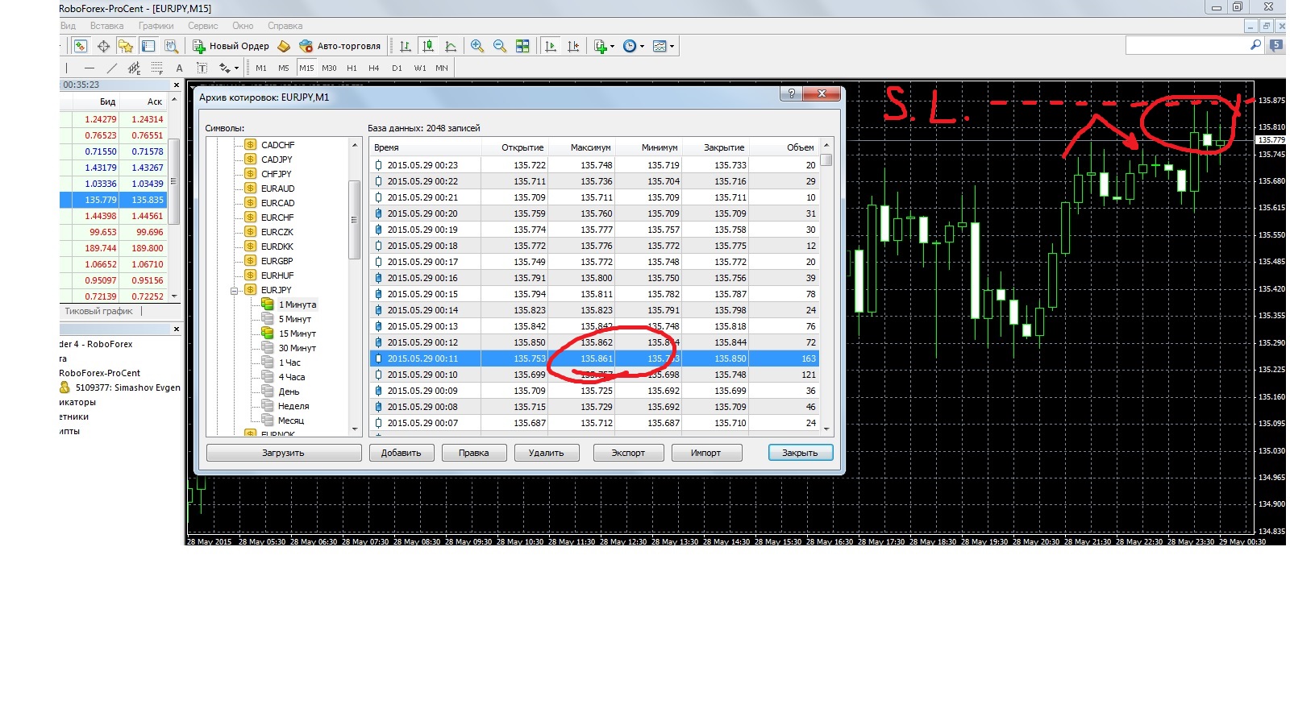1290x725 pixels.
Task: Click the symbols tree scroll-up arrow
Action: pyautogui.click(x=354, y=145)
